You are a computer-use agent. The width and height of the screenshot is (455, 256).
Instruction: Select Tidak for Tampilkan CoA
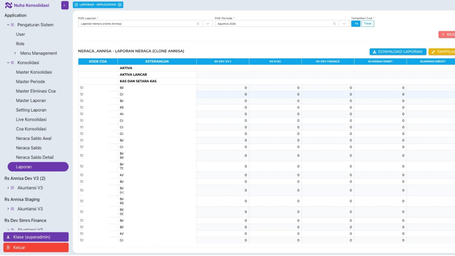click(x=368, y=24)
